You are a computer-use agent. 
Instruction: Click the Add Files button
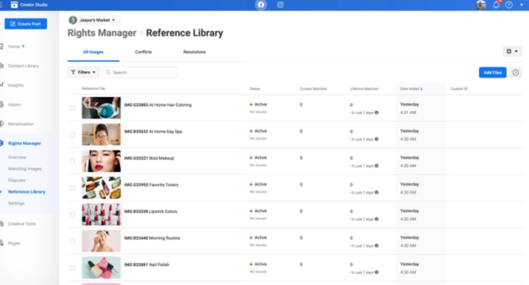(x=492, y=73)
